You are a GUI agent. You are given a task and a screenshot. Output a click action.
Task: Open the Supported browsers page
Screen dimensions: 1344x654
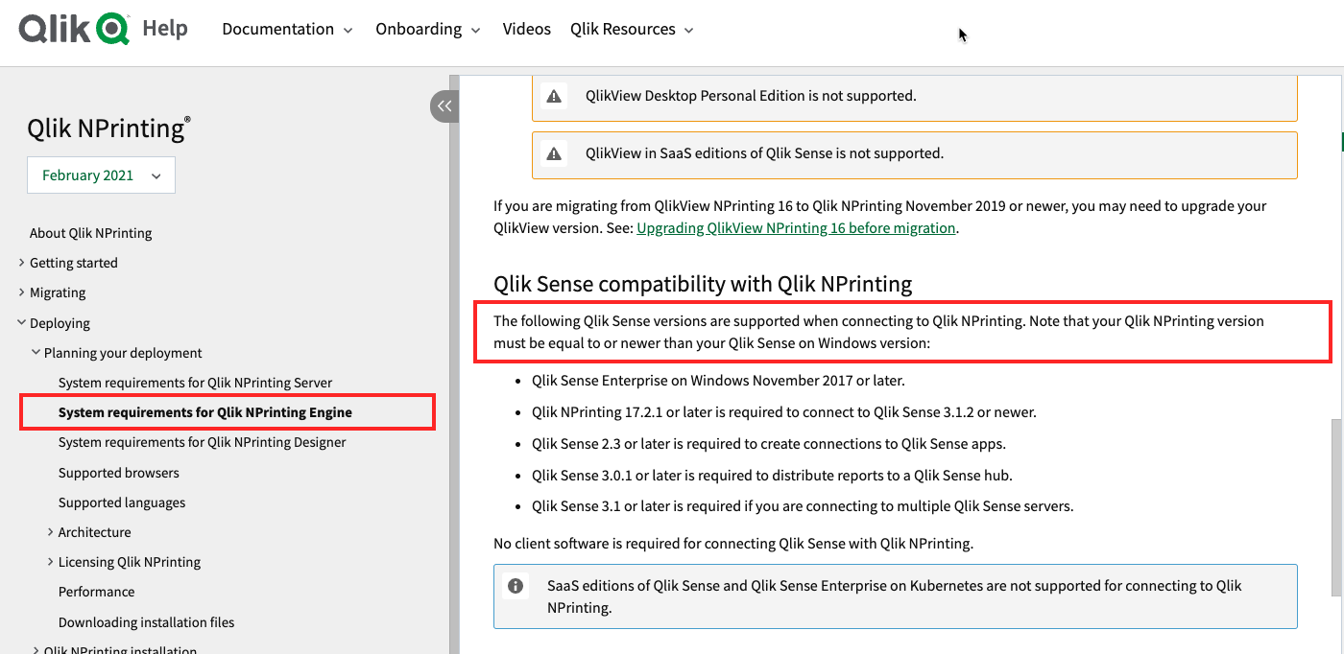(118, 472)
